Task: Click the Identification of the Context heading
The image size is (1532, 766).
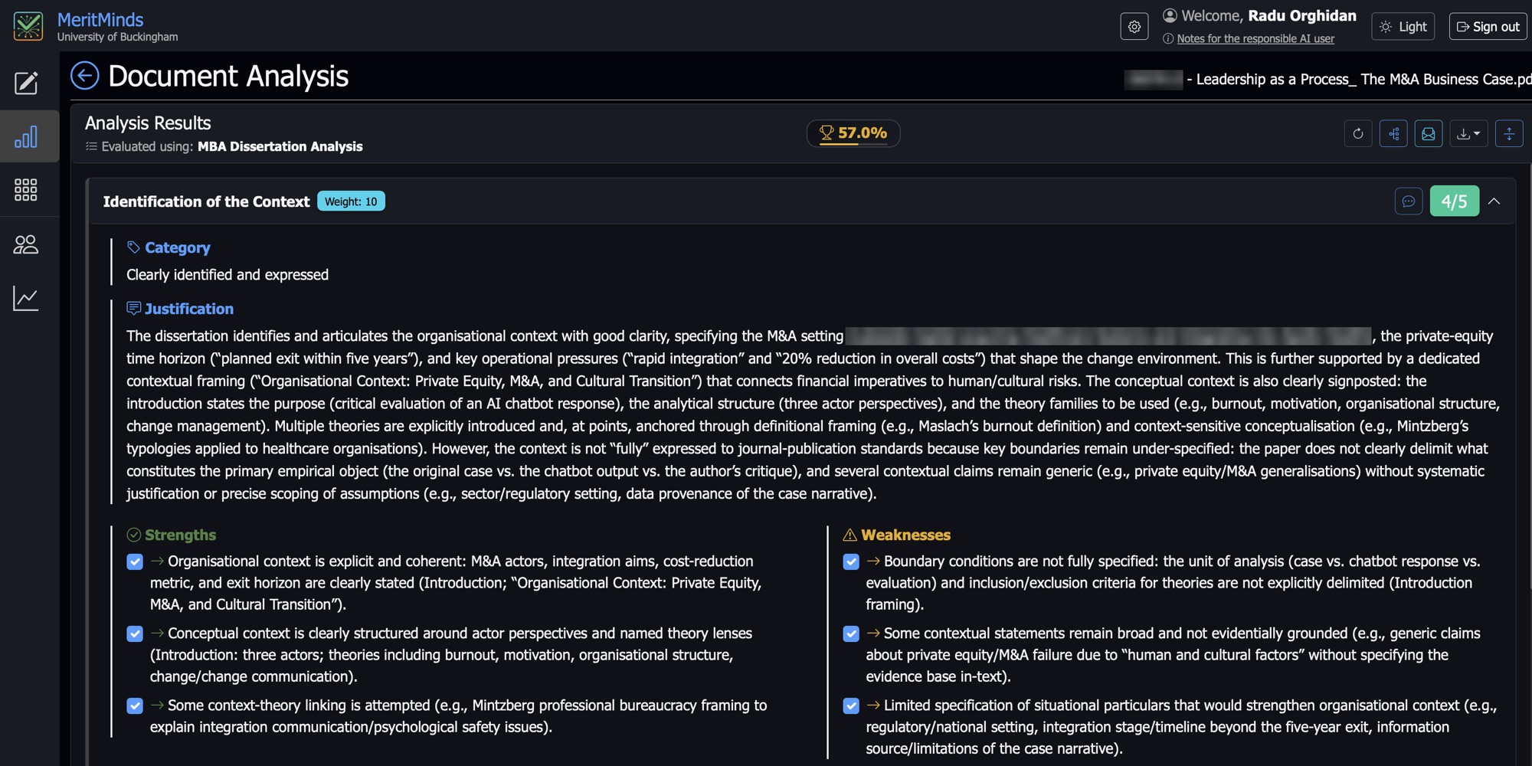Action: [206, 201]
